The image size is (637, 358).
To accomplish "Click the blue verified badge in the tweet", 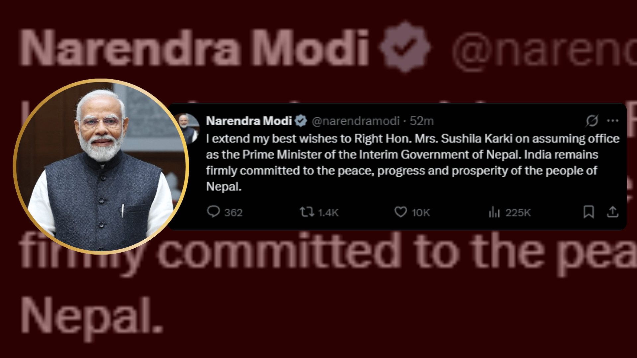I will click(x=301, y=121).
